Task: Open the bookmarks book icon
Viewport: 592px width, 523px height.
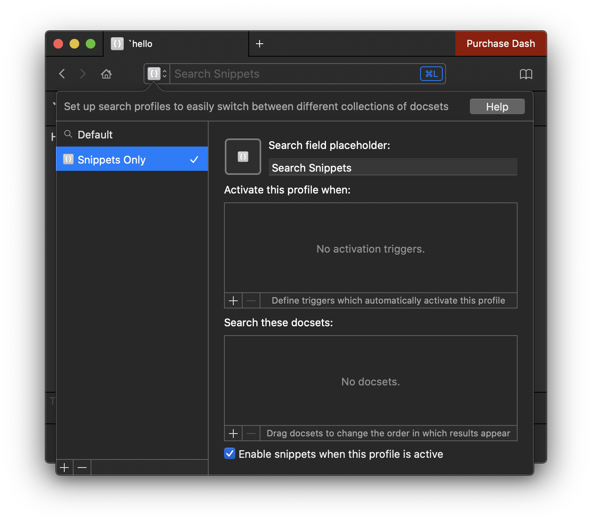Action: (x=526, y=74)
